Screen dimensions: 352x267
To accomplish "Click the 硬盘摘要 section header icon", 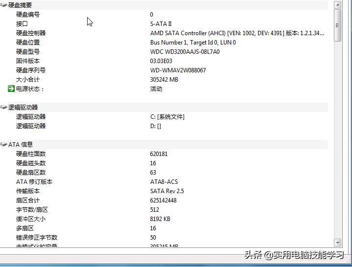I will pos(3,5).
